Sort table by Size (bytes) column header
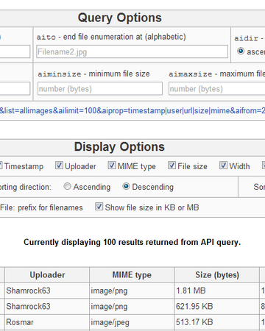This screenshot has width=265, height=331. click(x=217, y=275)
